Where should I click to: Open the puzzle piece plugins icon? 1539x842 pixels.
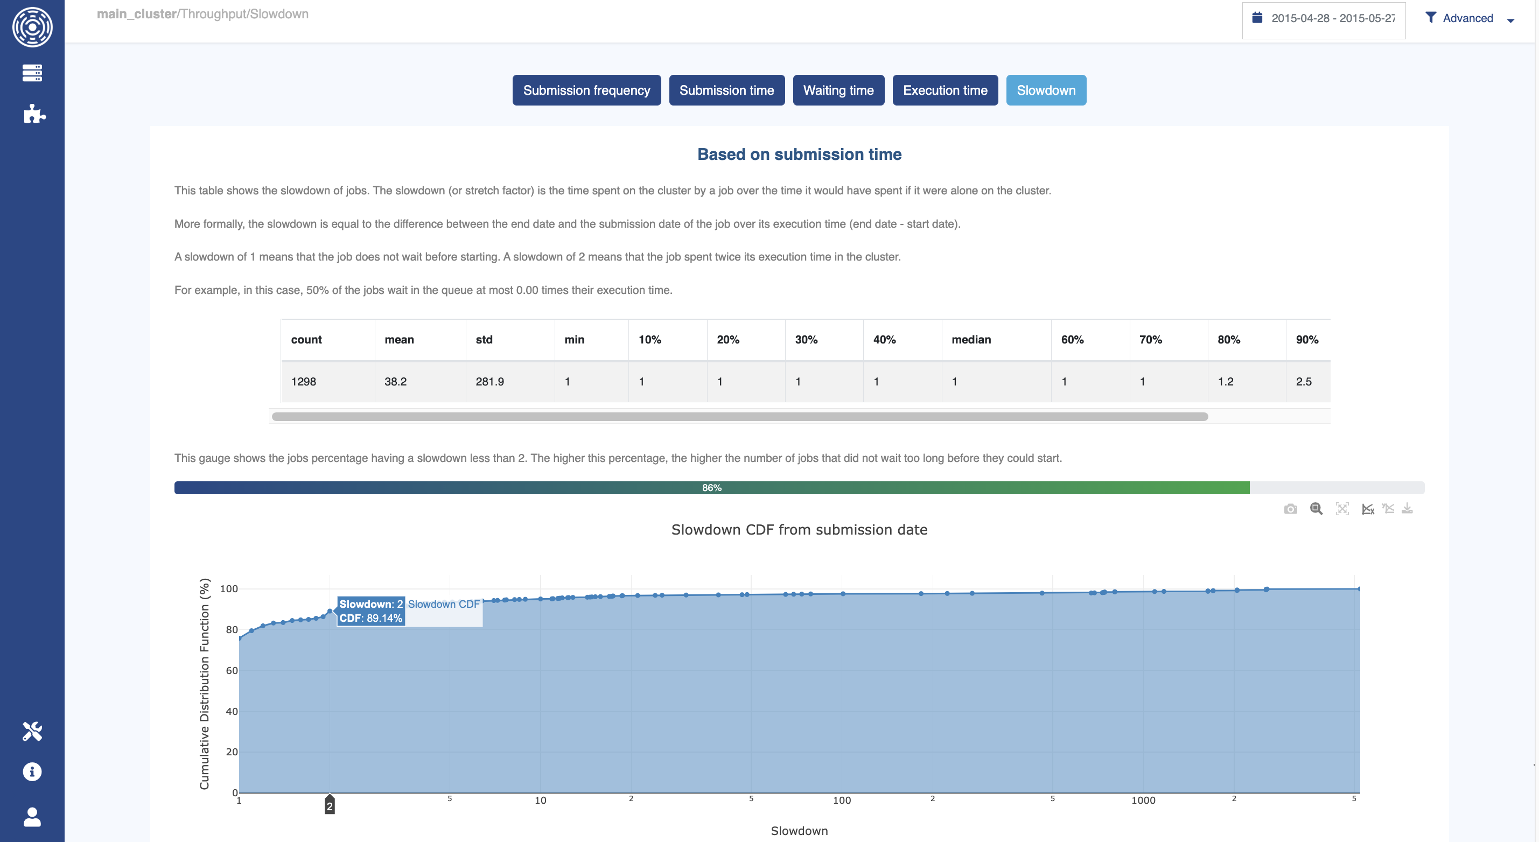34,114
